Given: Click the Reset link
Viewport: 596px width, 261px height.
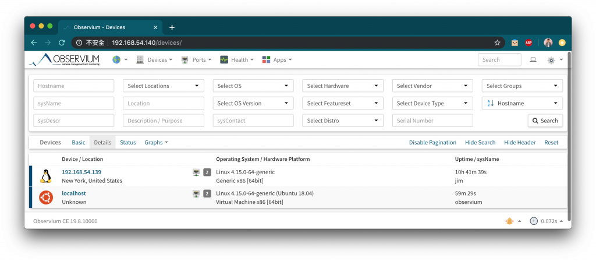Looking at the screenshot, I should click(551, 142).
